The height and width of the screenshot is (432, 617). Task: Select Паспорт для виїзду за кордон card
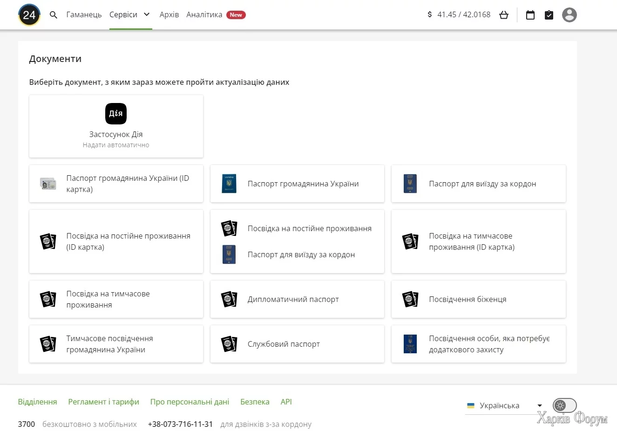click(478, 184)
